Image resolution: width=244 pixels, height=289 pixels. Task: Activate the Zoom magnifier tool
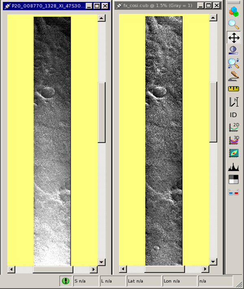[x=233, y=24]
